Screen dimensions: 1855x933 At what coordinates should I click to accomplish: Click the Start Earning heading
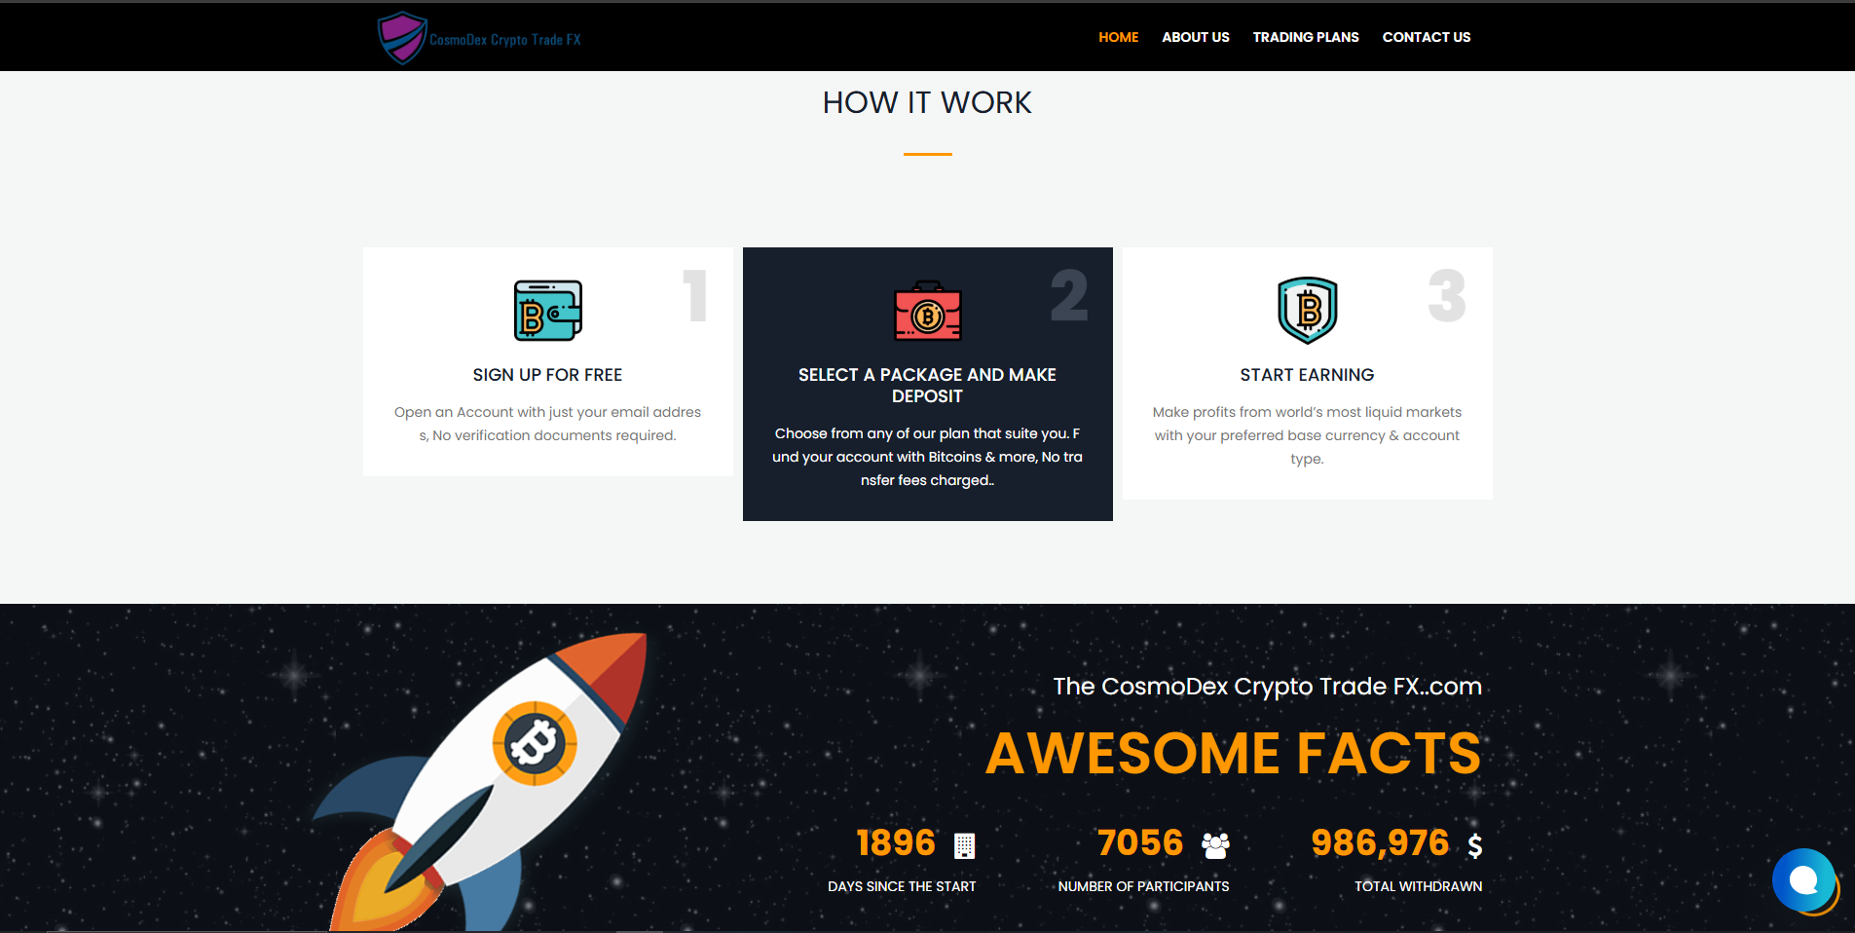(1307, 375)
